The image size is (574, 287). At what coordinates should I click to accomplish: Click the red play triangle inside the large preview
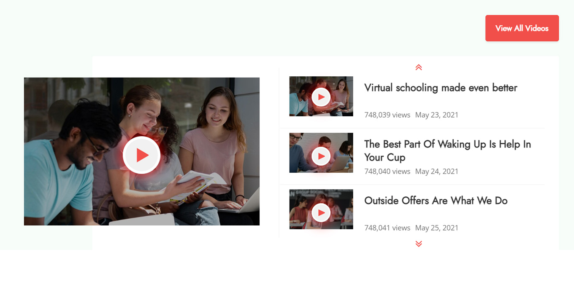pos(142,155)
